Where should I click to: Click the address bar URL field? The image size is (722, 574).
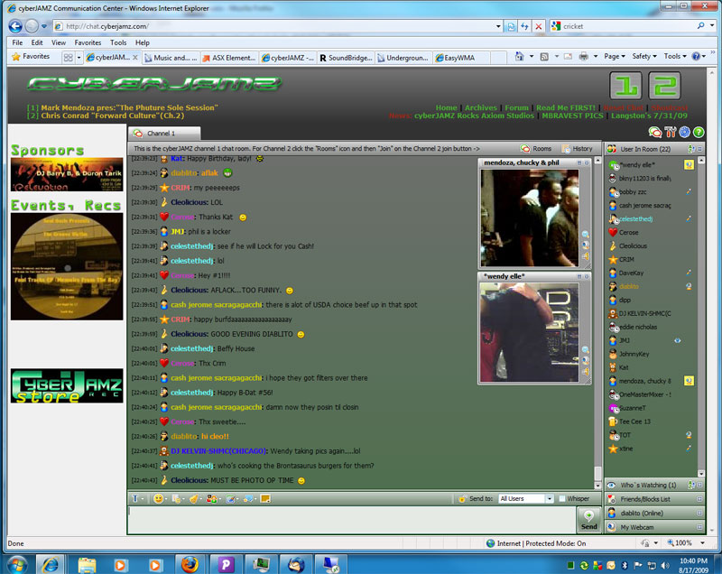tap(278, 26)
